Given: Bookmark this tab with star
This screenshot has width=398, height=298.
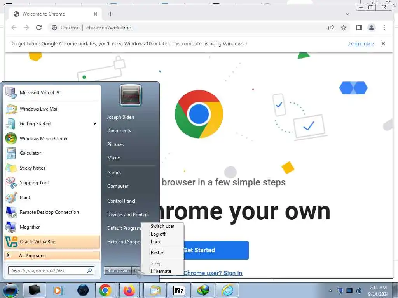Looking at the screenshot, I should [344, 28].
